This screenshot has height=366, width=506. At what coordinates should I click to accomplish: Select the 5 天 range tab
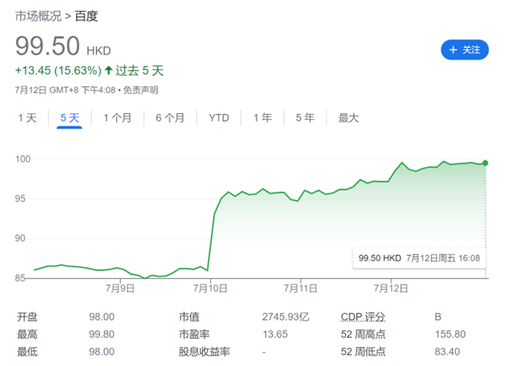[x=70, y=118]
